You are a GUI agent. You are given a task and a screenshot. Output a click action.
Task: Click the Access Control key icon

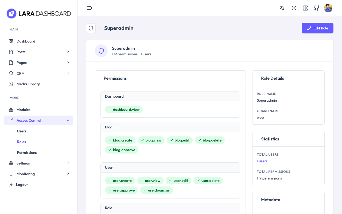coord(11,120)
